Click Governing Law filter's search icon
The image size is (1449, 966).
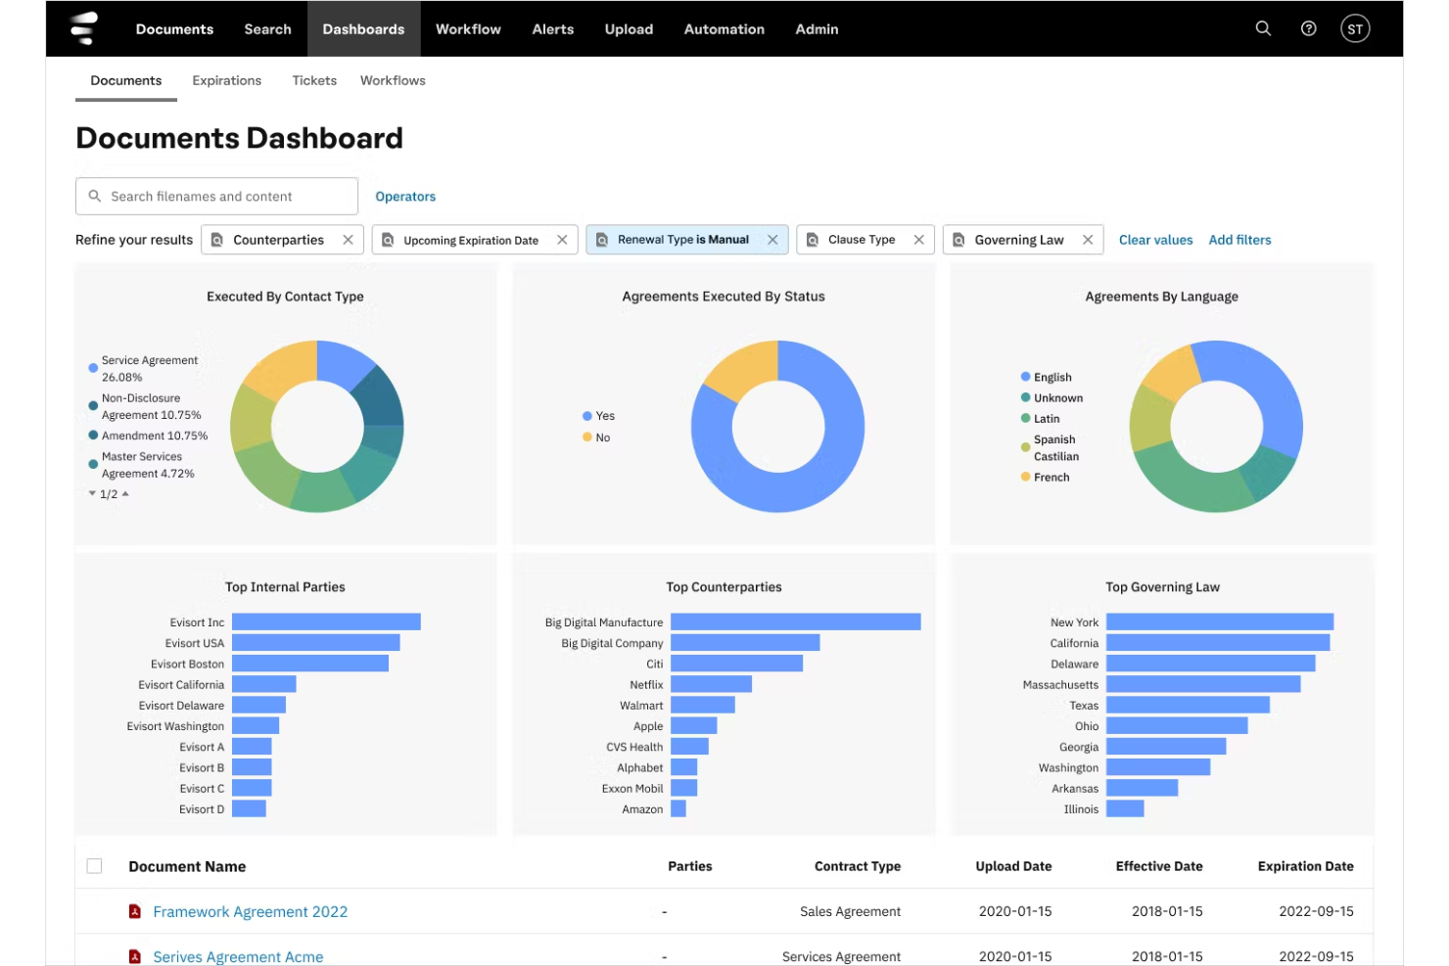coord(958,240)
